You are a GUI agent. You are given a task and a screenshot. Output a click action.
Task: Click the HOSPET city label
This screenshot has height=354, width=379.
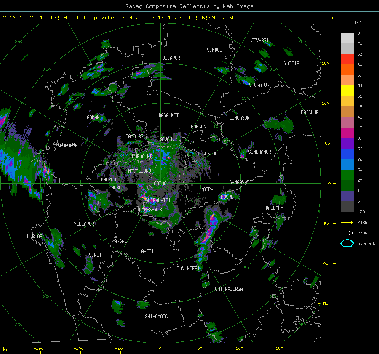[228, 197]
